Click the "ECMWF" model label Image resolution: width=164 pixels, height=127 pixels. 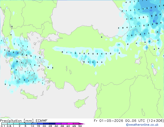tap(42, 121)
